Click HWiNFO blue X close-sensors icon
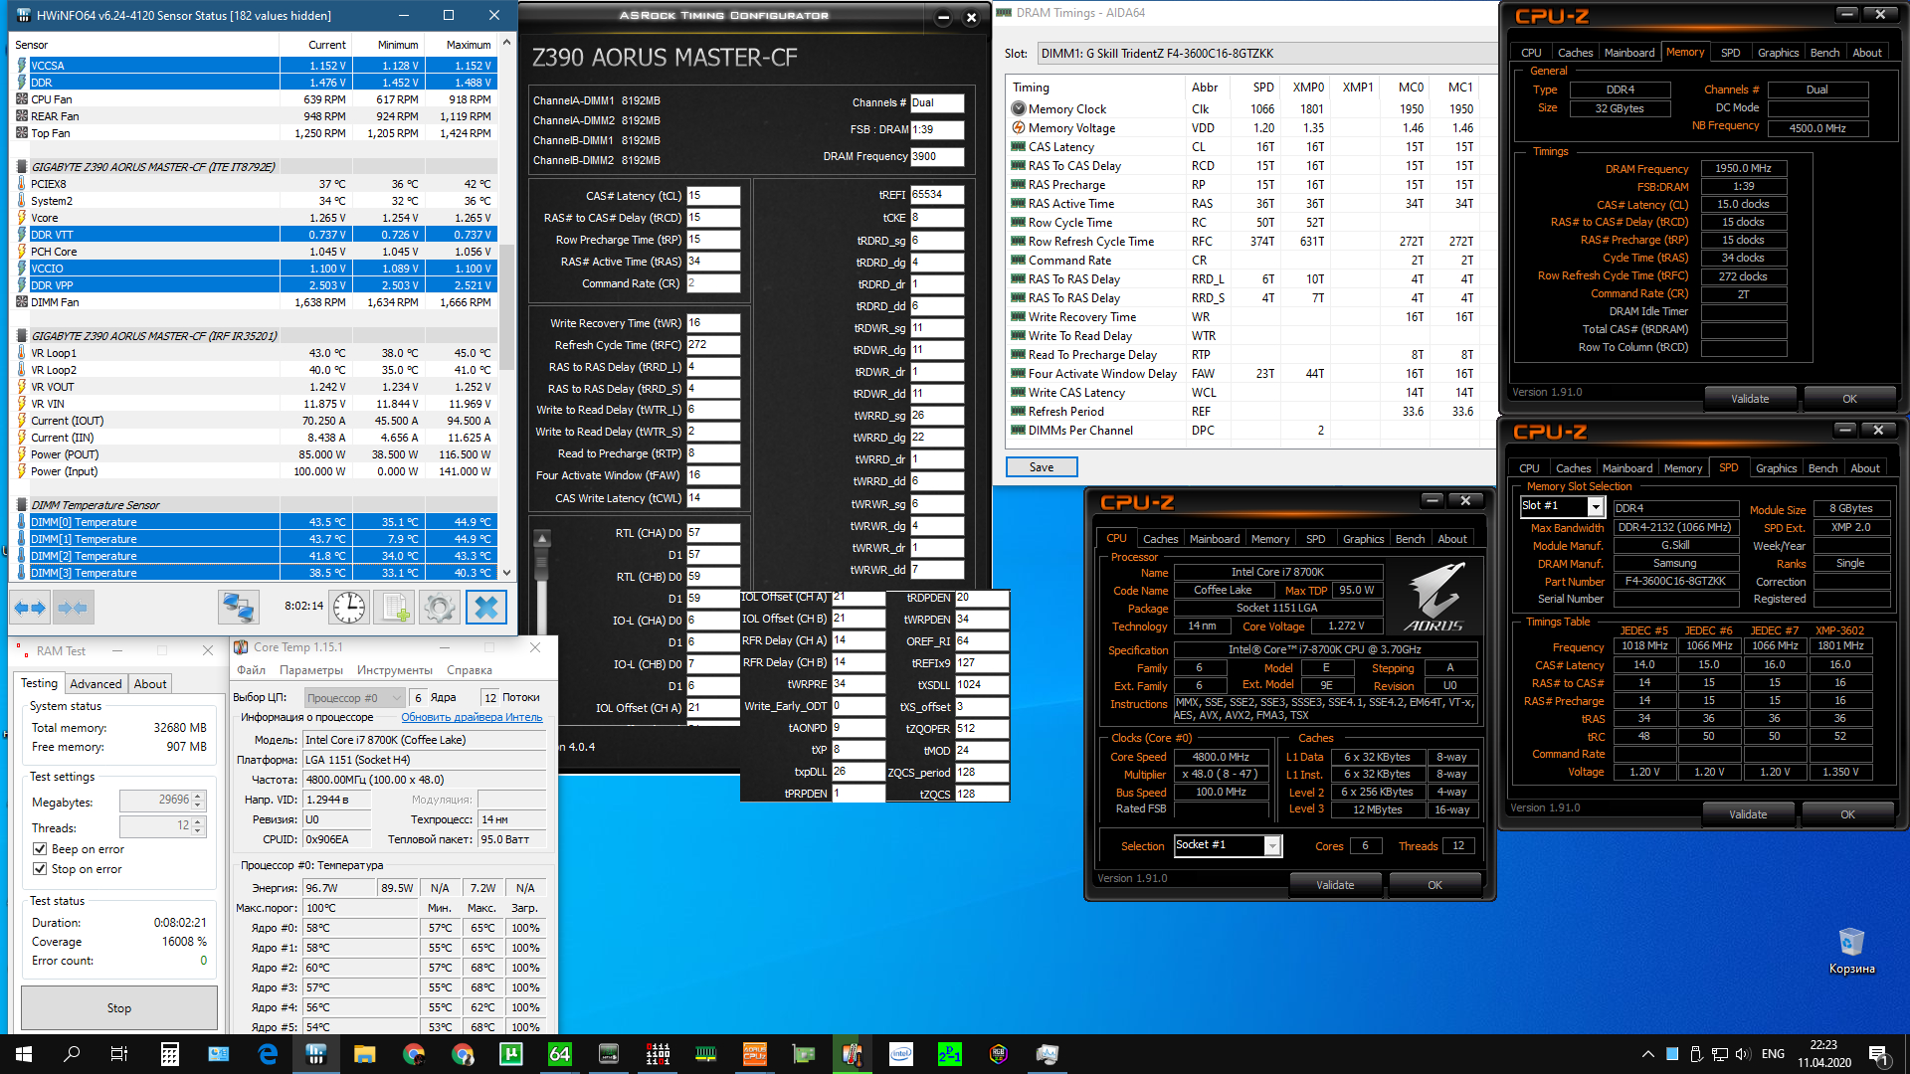The height and width of the screenshot is (1074, 1910). 485,607
